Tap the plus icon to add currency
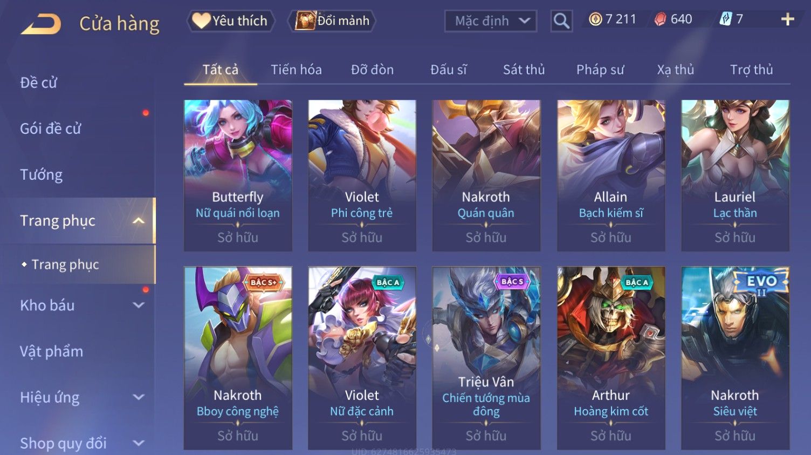The width and height of the screenshot is (811, 455). (x=787, y=19)
